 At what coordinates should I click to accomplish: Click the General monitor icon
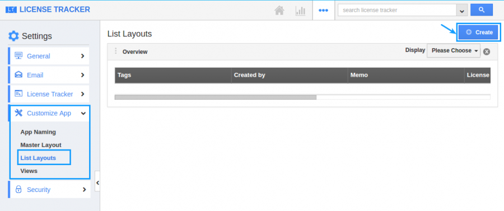[x=18, y=55]
